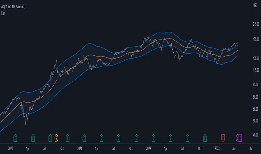Viewport: 261px width, 154px height.
Task: Click the USD currency label
Action: [255, 6]
